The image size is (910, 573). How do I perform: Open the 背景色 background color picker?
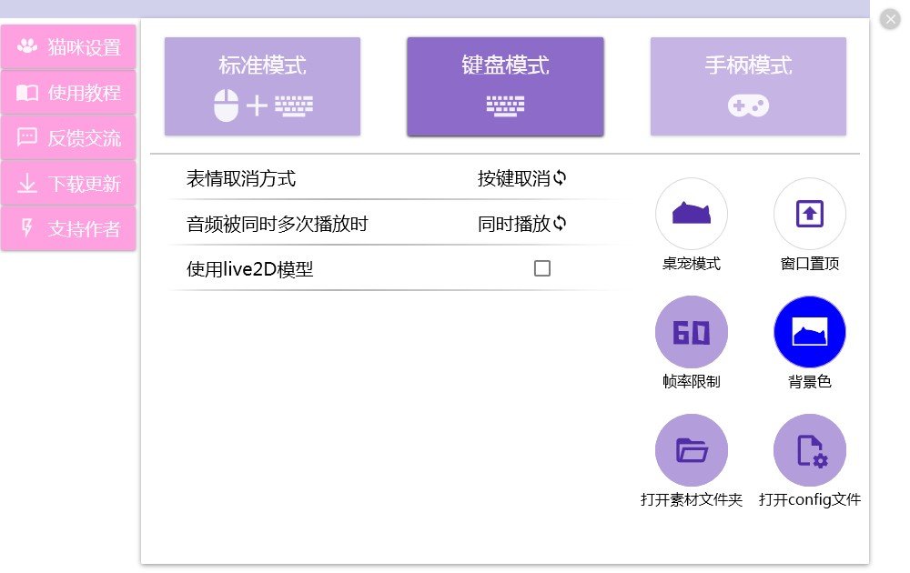(x=810, y=331)
